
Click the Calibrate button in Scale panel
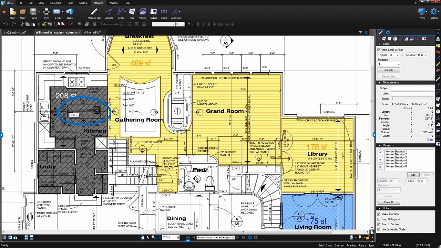(388, 70)
